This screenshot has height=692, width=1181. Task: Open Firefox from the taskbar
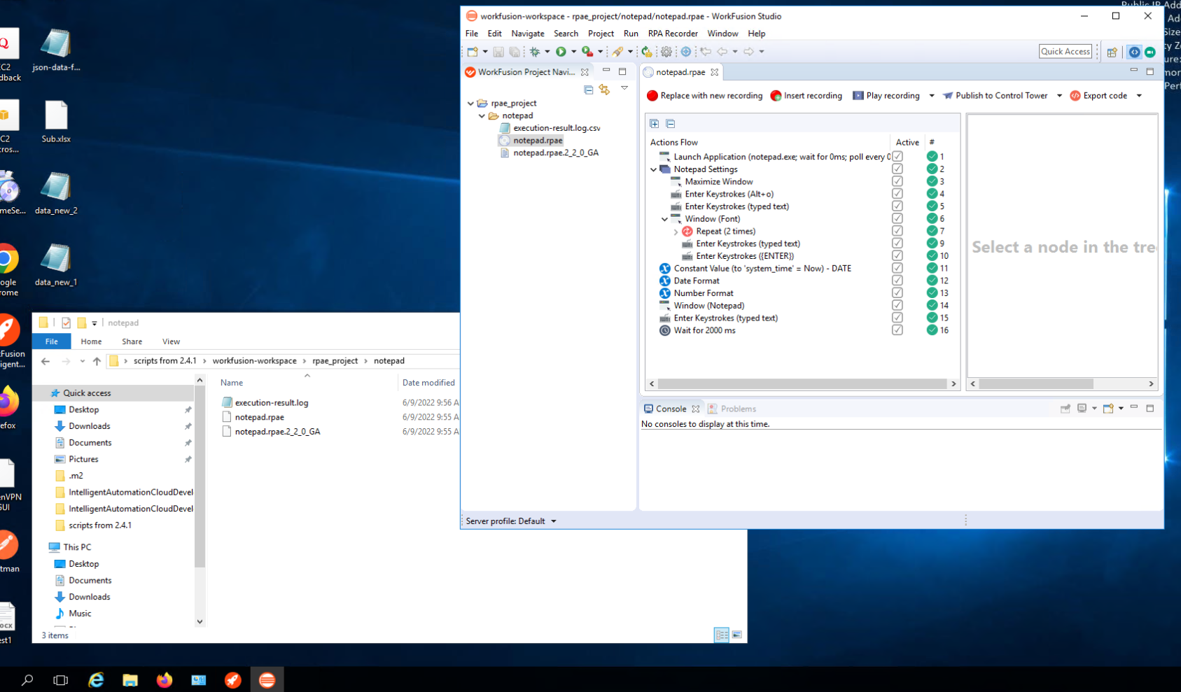coord(164,679)
